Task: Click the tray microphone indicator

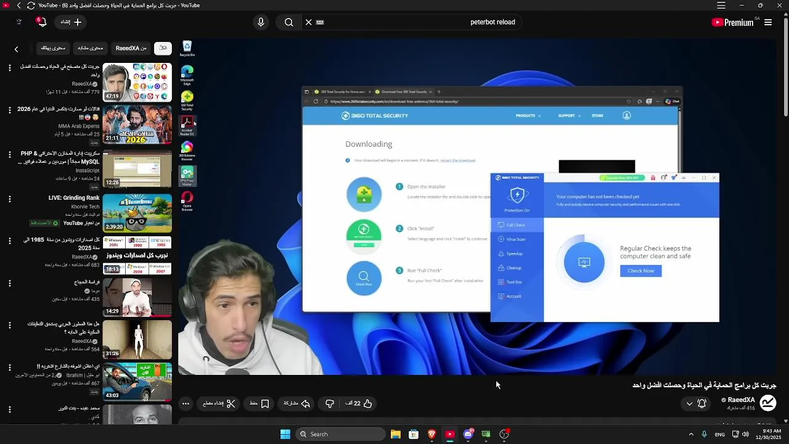Action: click(704, 434)
